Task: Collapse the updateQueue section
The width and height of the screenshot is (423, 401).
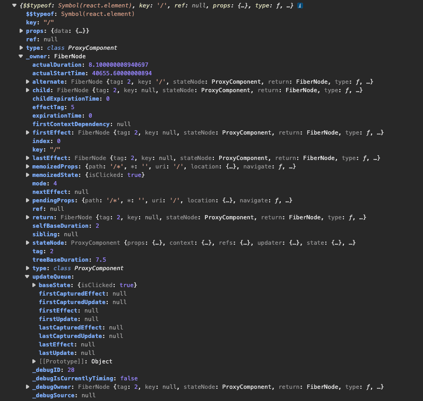Action: point(28,277)
